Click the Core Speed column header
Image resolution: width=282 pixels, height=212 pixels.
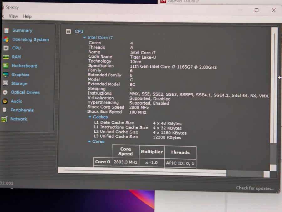click(126, 151)
